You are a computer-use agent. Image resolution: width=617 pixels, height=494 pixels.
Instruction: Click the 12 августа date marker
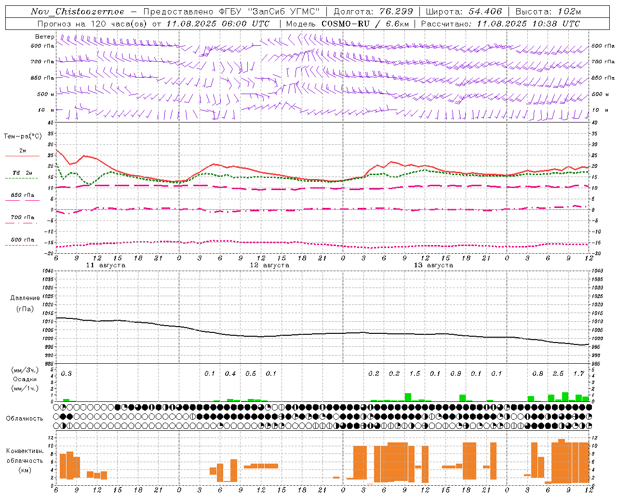(269, 265)
